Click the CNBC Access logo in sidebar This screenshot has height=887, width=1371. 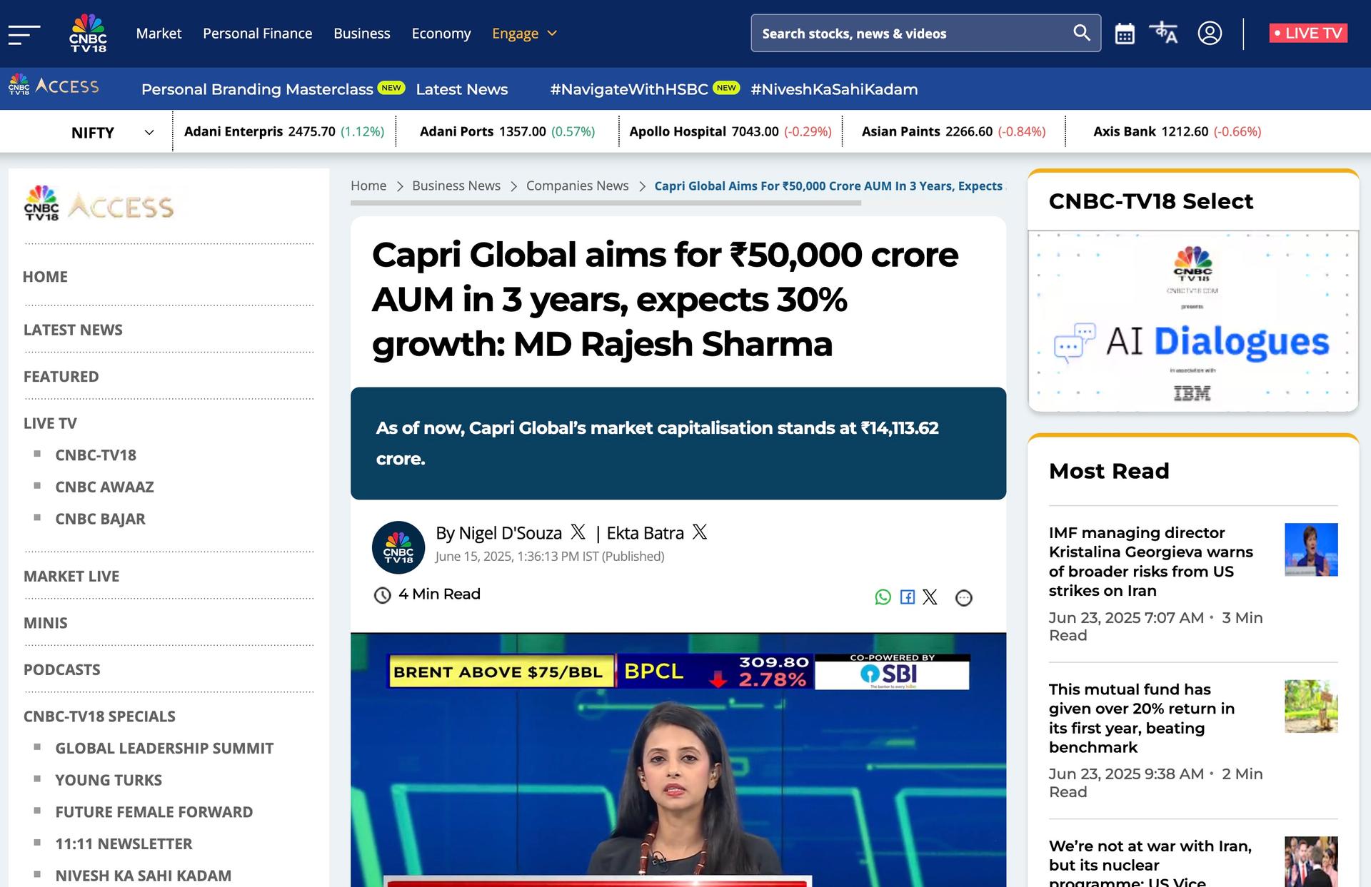(x=99, y=204)
